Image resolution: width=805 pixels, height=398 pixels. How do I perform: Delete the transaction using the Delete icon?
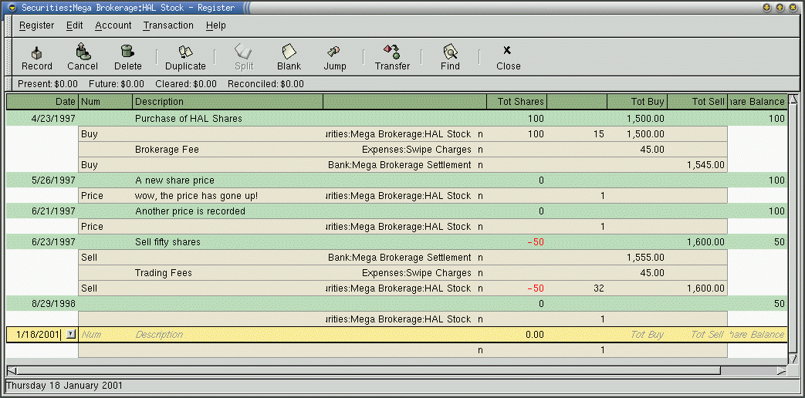coord(128,57)
